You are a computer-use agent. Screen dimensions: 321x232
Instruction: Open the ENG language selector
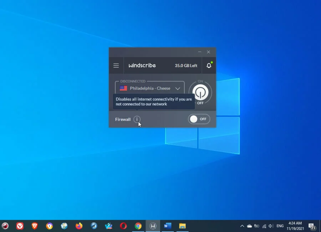point(280,226)
